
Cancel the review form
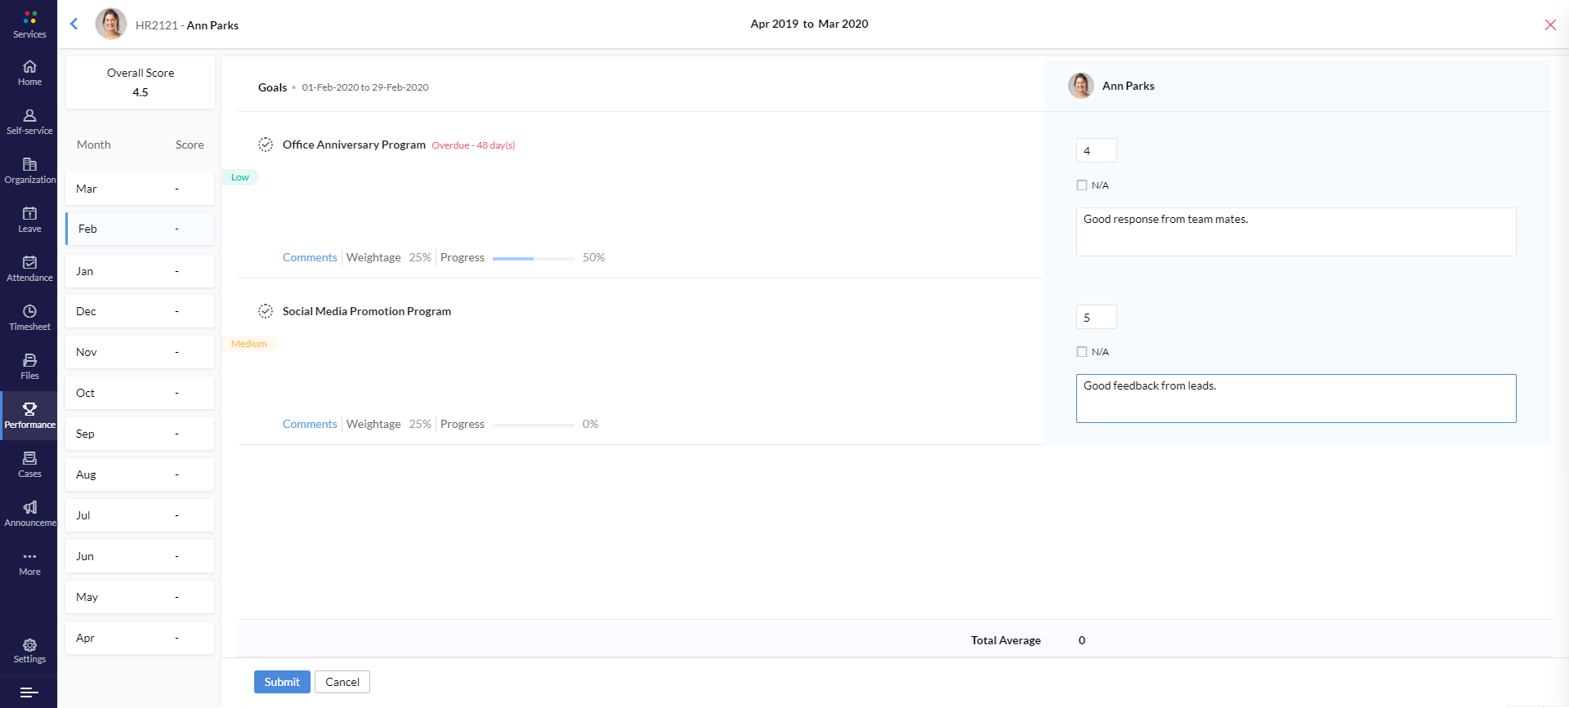[342, 682]
